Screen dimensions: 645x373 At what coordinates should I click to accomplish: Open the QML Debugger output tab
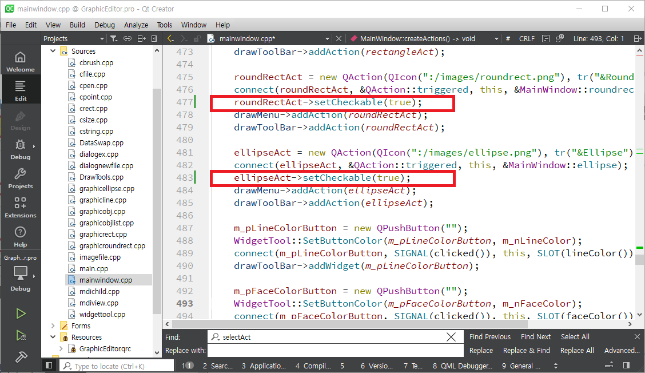click(463, 366)
